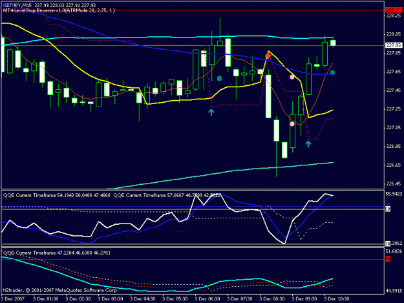Image resolution: width=404 pixels, height=303 pixels.
Task: Select the 3 Dec 05:30 time label
Action: (175, 299)
